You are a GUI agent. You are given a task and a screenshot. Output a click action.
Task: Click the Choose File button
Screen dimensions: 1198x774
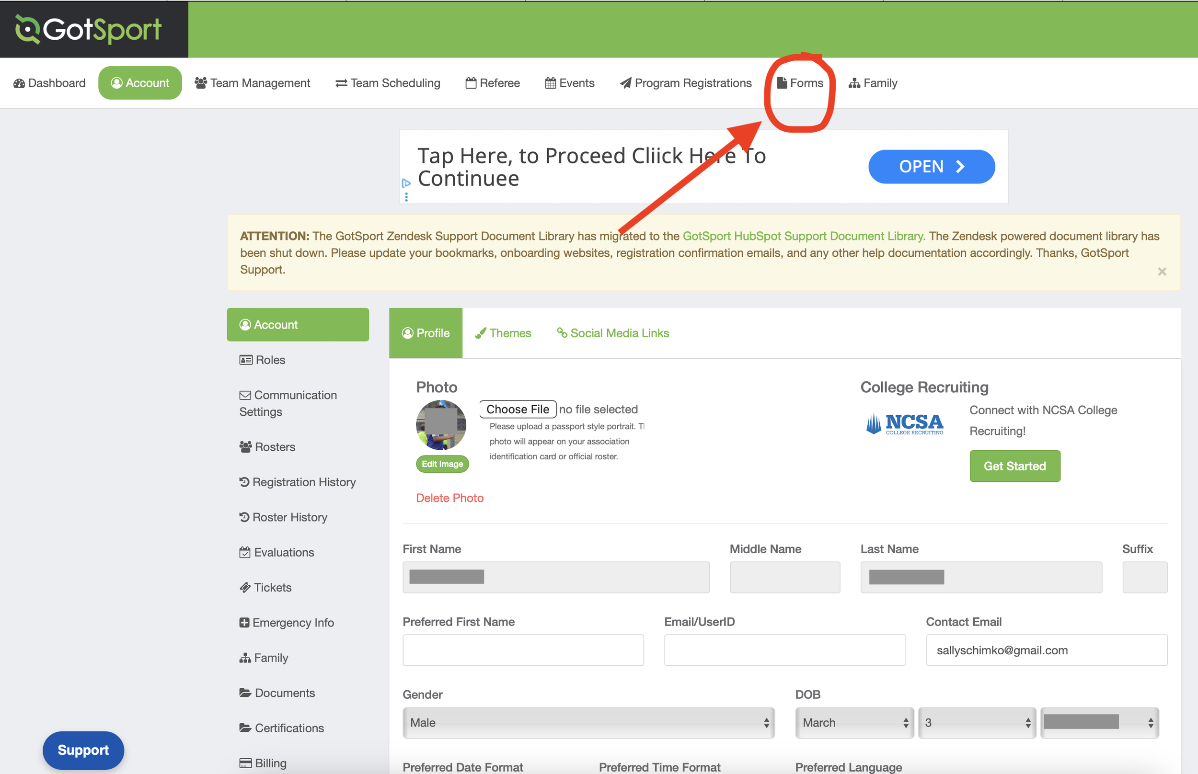coord(518,409)
